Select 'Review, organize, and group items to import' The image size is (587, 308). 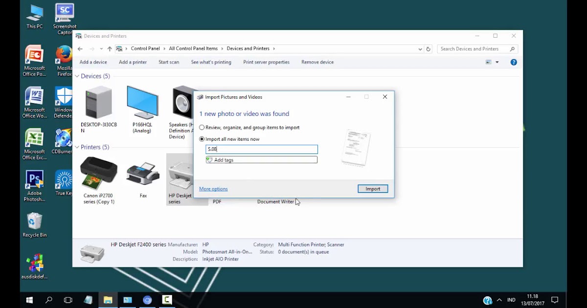coord(202,128)
